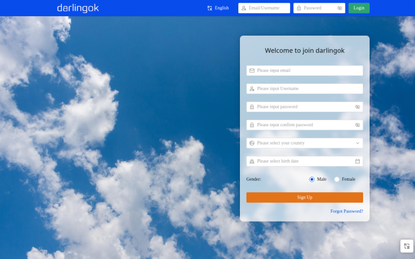Focus the 'Please input password' field
Screen dimensions: 415x259
305,107
